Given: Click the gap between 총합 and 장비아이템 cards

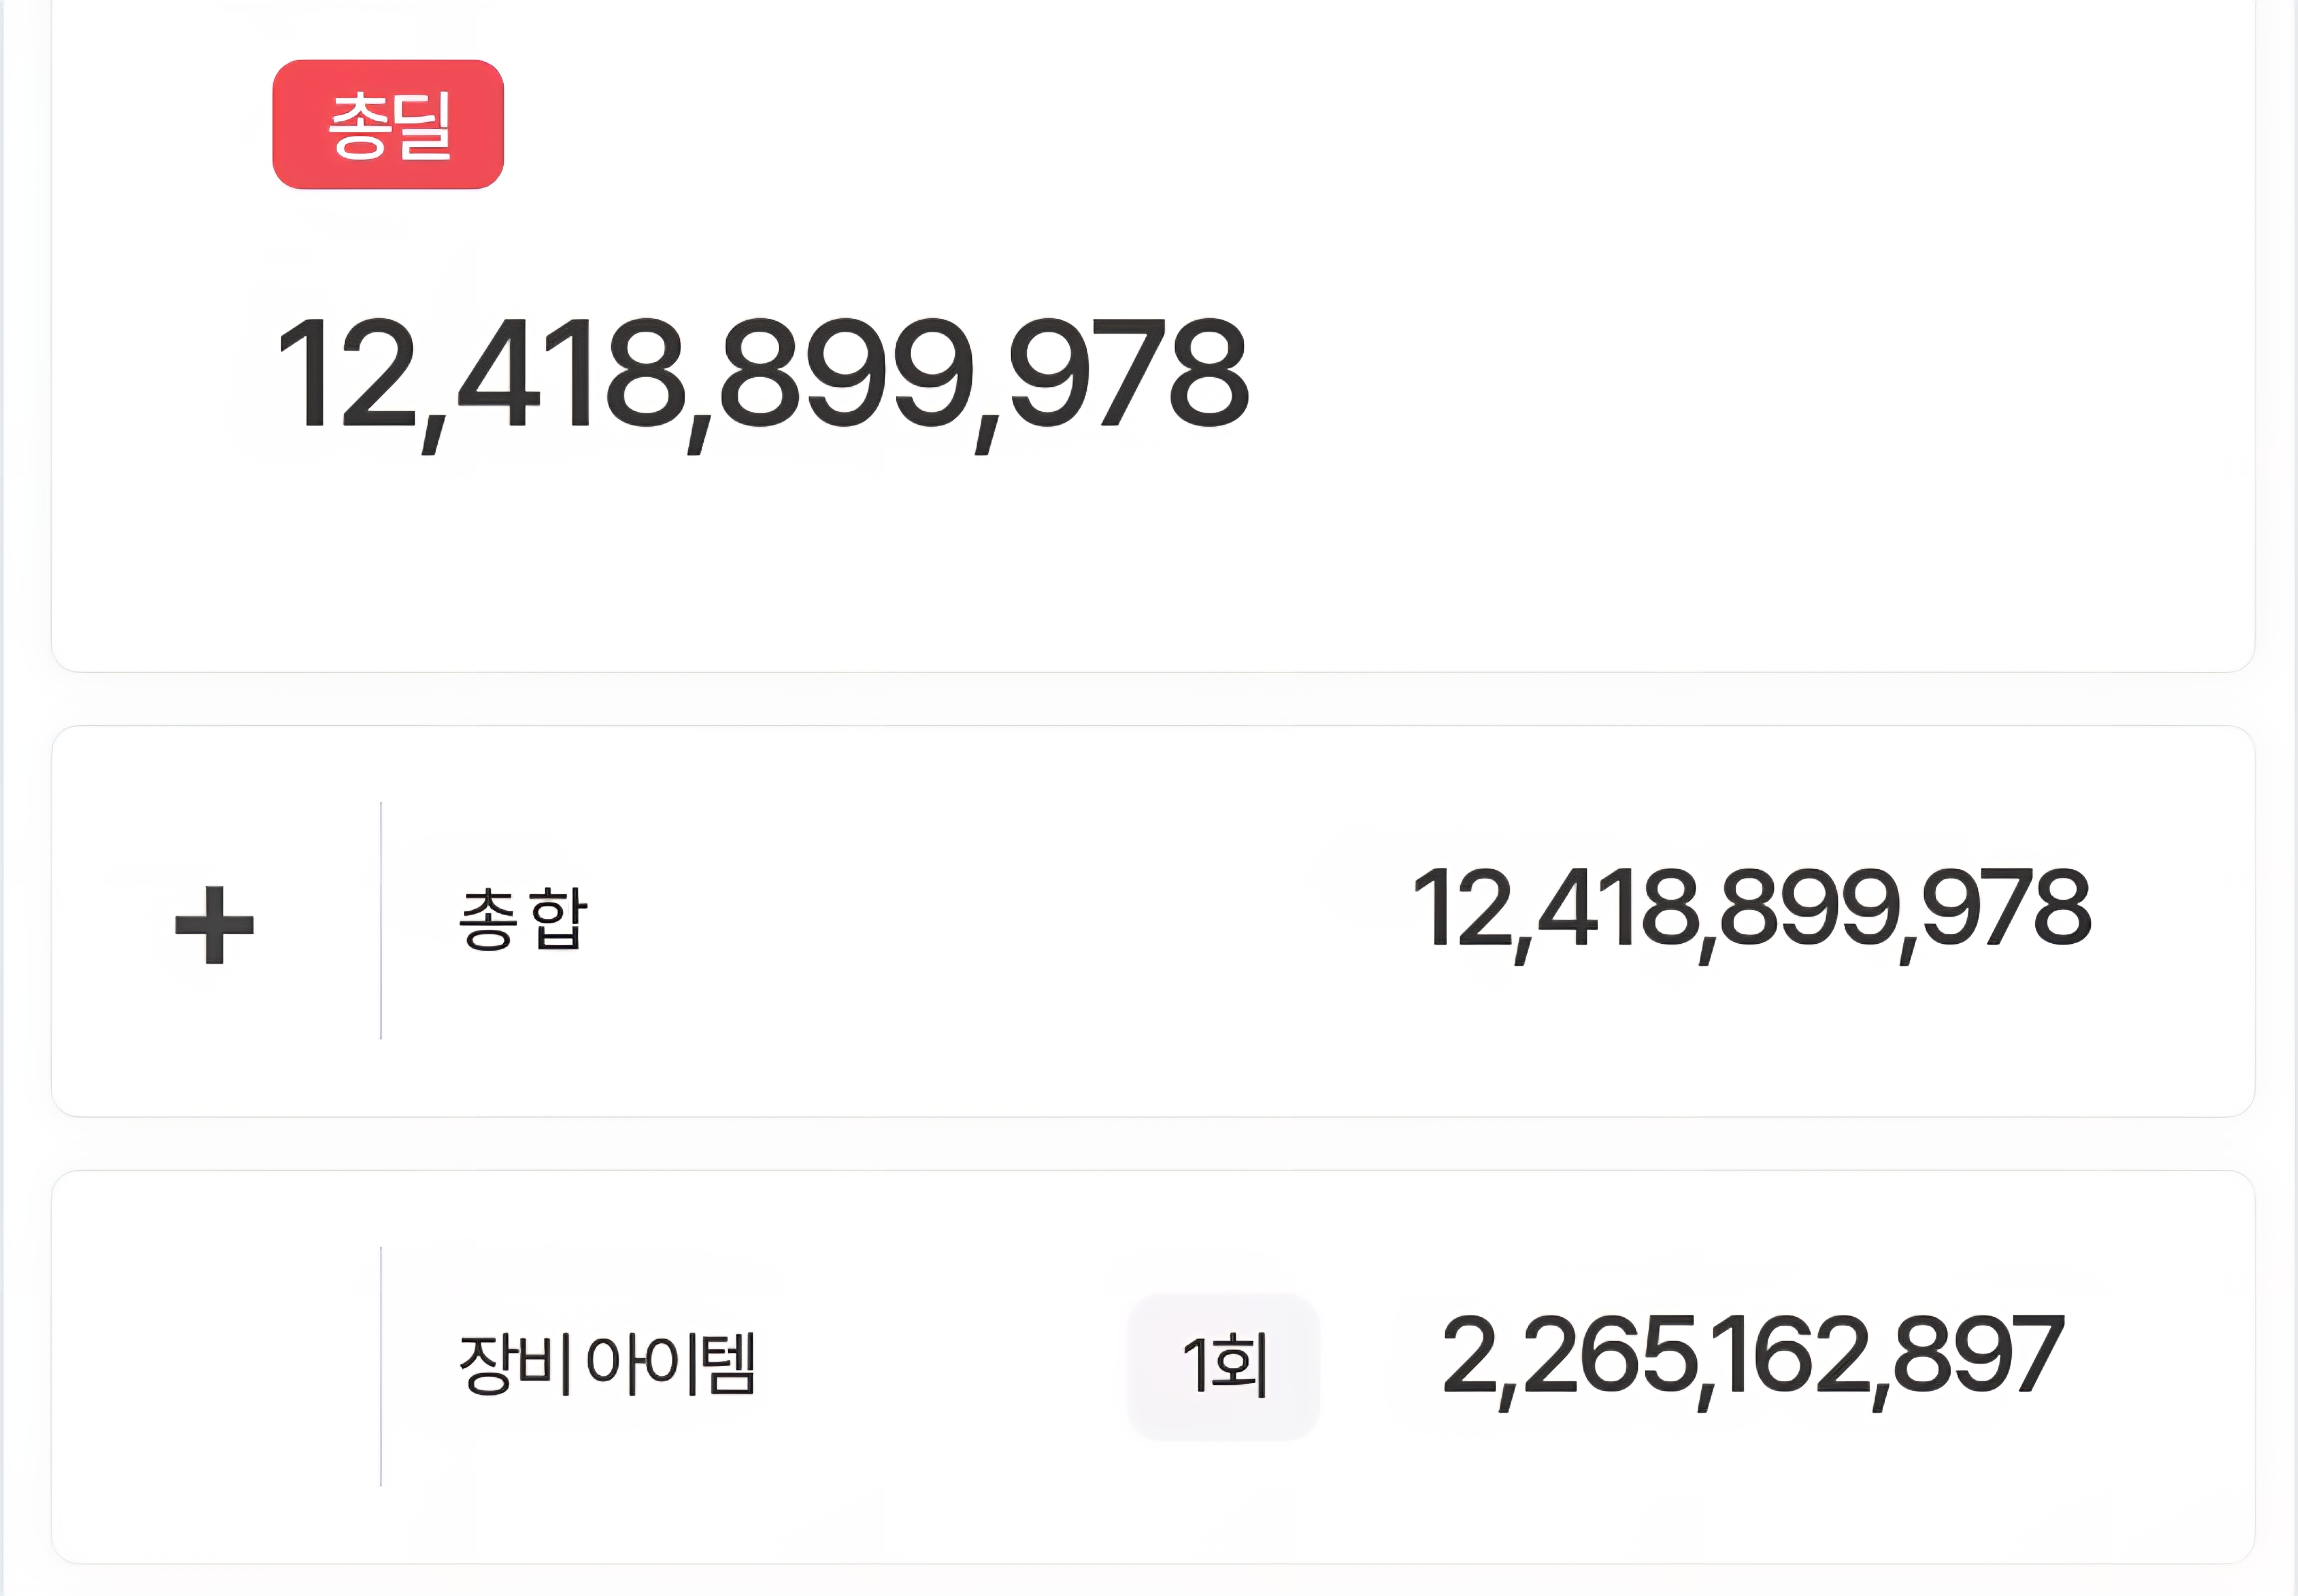Looking at the screenshot, I should (x=1150, y=1143).
